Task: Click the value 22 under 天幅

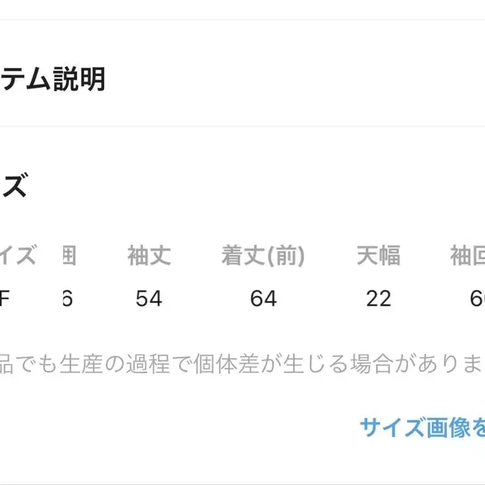Action: [379, 298]
